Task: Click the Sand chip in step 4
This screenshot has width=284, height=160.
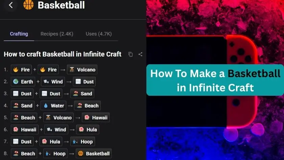Action: (x=23, y=106)
